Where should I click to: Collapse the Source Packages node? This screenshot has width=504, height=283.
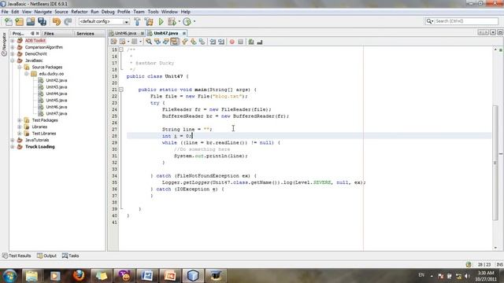pos(20,67)
